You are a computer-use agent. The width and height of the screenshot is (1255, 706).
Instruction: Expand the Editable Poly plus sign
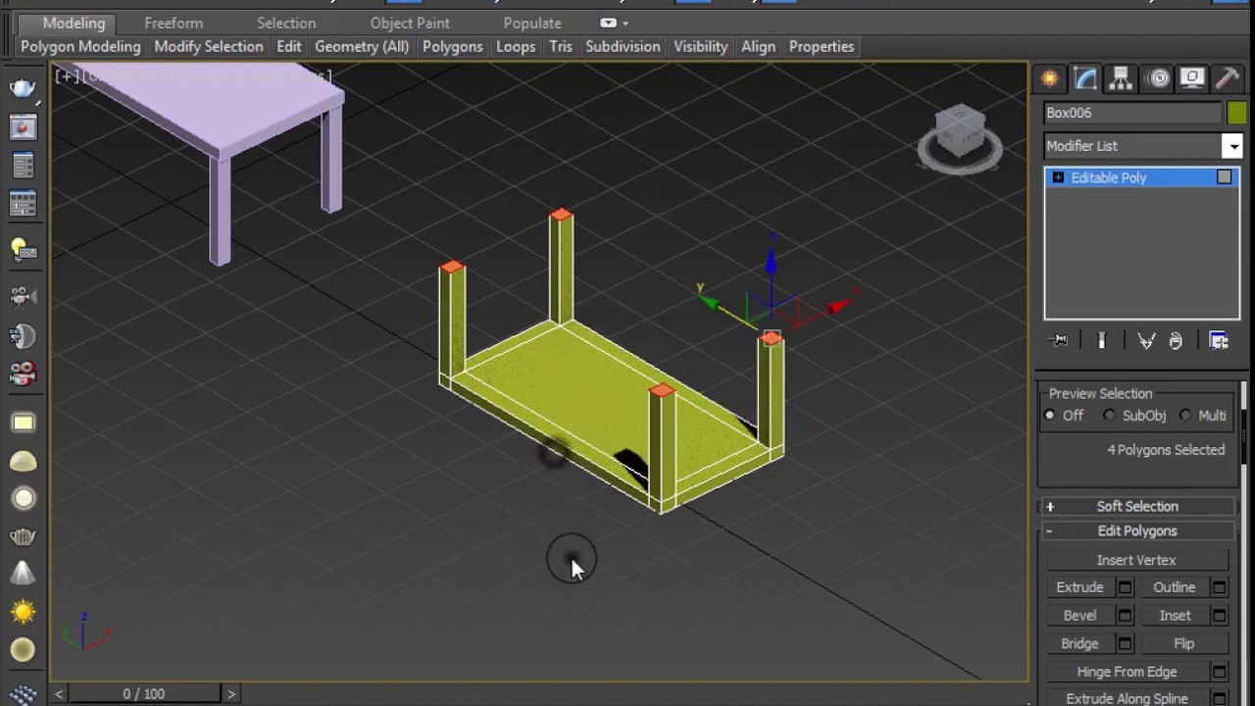pos(1058,177)
